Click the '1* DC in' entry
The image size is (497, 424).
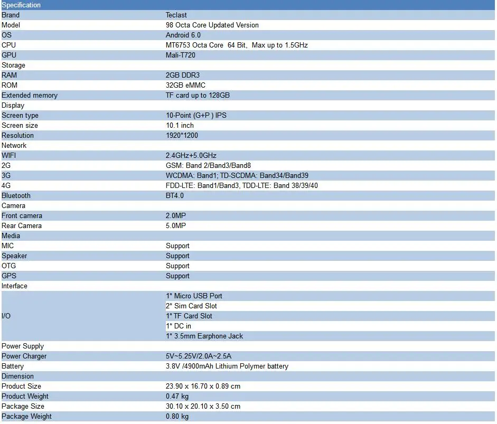point(179,326)
